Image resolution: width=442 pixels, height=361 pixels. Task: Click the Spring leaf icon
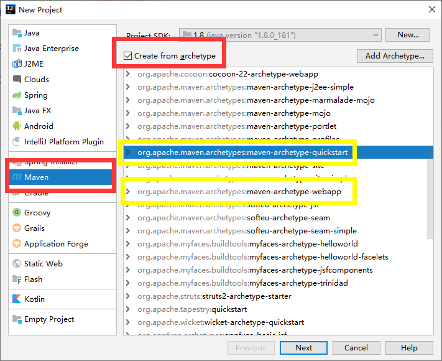[17, 95]
